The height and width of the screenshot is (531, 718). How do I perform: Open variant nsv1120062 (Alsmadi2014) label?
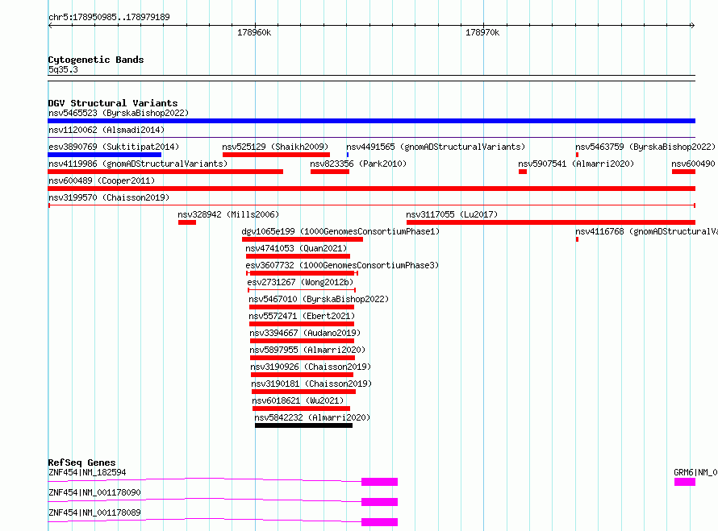tap(106, 130)
